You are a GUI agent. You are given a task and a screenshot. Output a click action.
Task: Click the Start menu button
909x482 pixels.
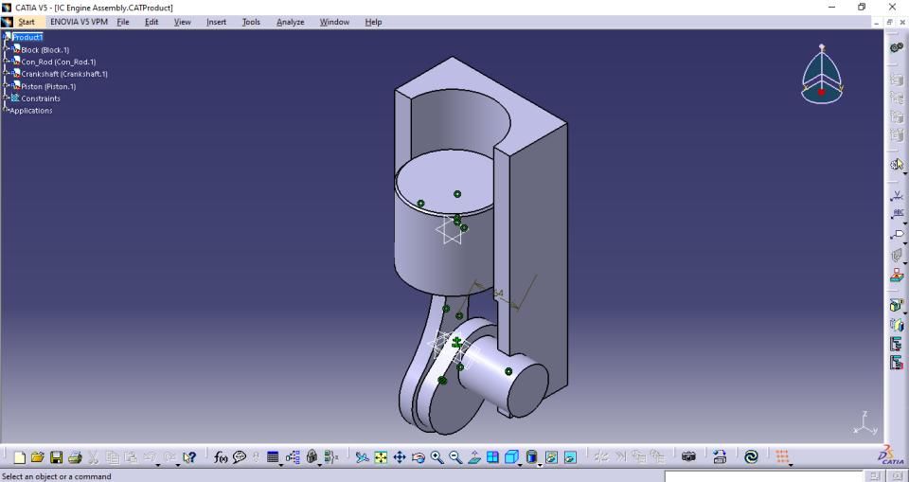26,22
